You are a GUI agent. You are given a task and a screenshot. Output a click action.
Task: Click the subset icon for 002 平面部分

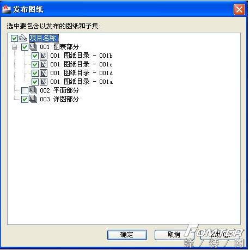[33, 90]
